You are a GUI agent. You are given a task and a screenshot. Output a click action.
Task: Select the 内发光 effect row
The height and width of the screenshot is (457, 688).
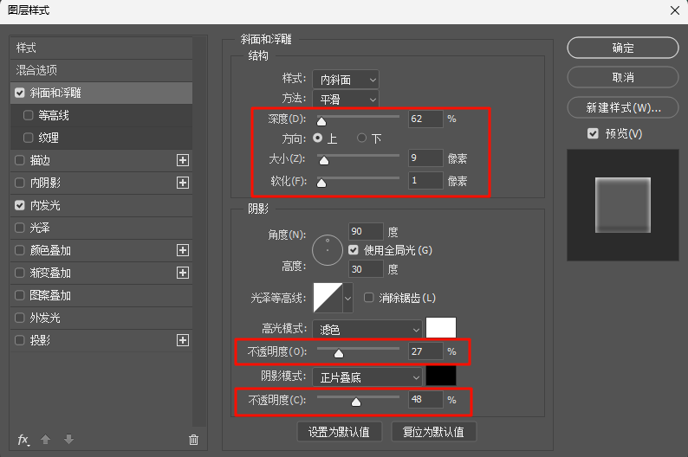101,205
